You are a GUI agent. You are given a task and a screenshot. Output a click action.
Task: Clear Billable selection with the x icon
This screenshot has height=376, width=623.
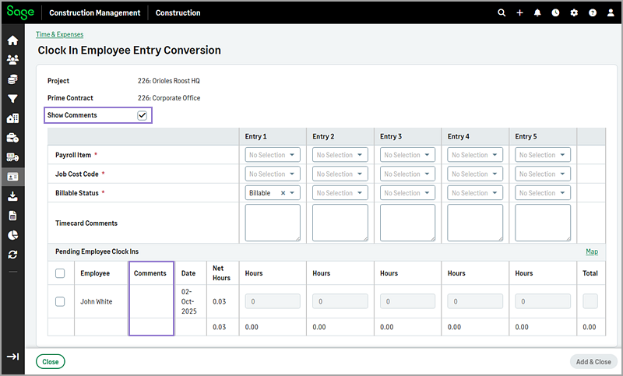click(x=283, y=193)
